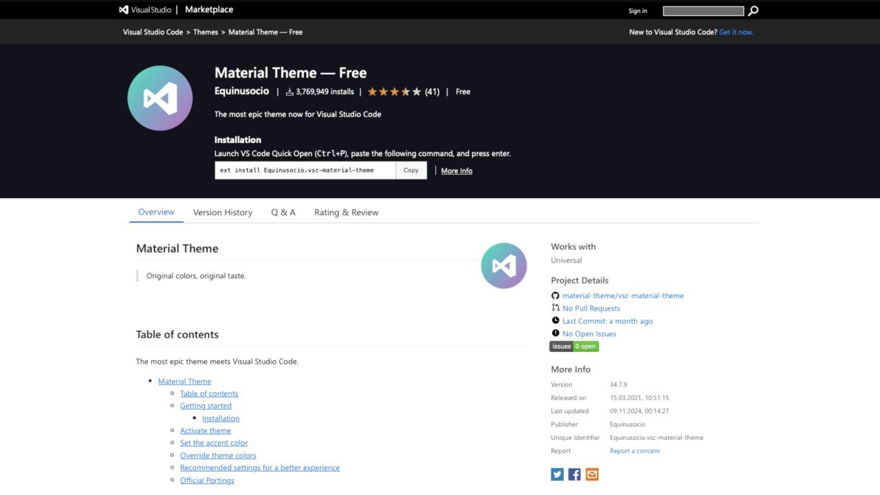Viewport: 880px width, 495px height.
Task: Click the small theme logo in Overview
Action: pos(504,265)
